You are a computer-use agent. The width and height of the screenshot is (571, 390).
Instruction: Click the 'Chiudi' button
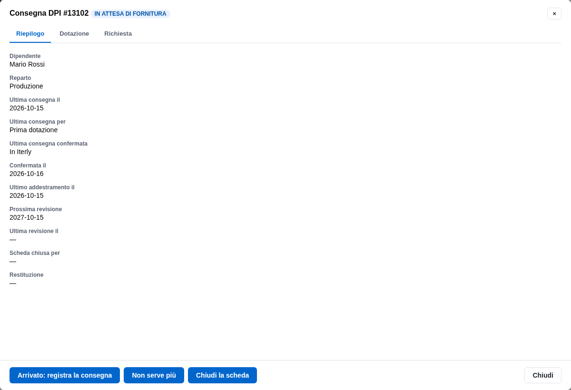(543, 375)
